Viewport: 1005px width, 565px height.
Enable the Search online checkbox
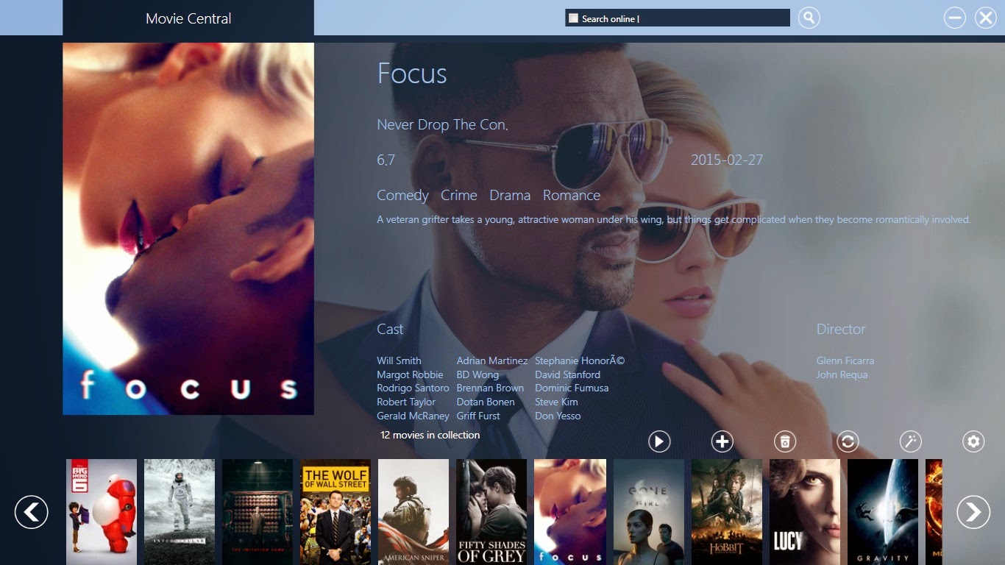click(x=574, y=18)
